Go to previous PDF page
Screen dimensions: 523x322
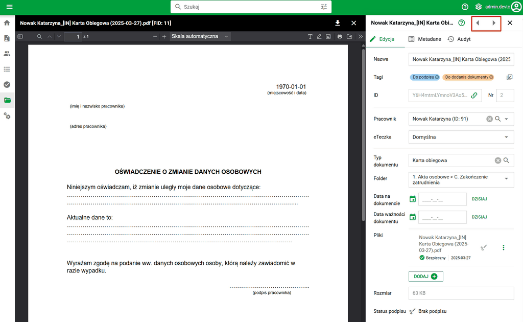50,36
